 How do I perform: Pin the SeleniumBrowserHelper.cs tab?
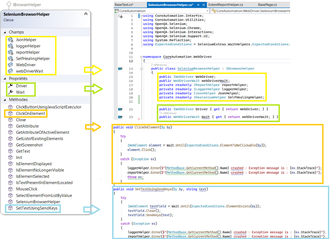click(x=198, y=5)
